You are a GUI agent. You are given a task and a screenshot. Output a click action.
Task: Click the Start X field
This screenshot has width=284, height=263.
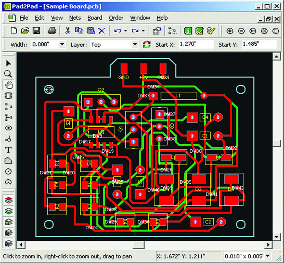195,45
